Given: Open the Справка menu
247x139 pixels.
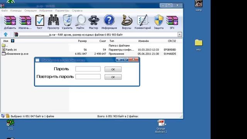Looking at the screenshot, I should coord(77,11).
